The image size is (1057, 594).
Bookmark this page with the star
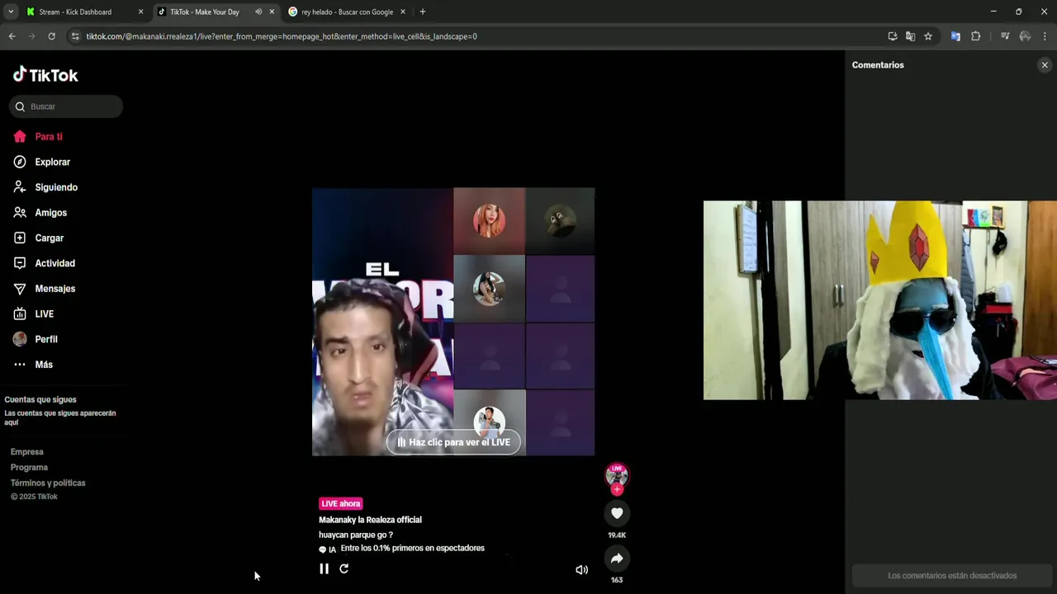pos(928,36)
